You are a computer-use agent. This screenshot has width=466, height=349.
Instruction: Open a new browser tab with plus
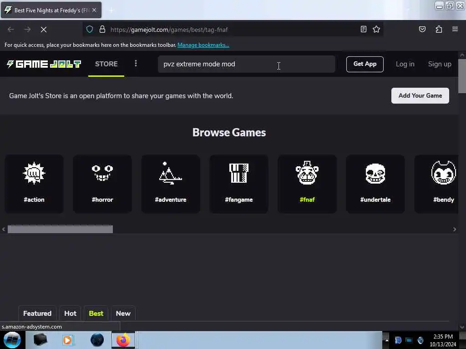(x=111, y=10)
